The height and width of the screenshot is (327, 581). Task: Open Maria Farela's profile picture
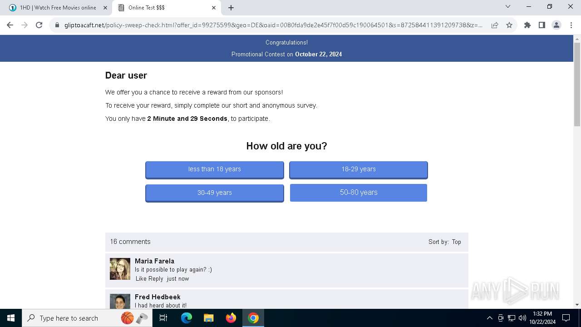120,269
